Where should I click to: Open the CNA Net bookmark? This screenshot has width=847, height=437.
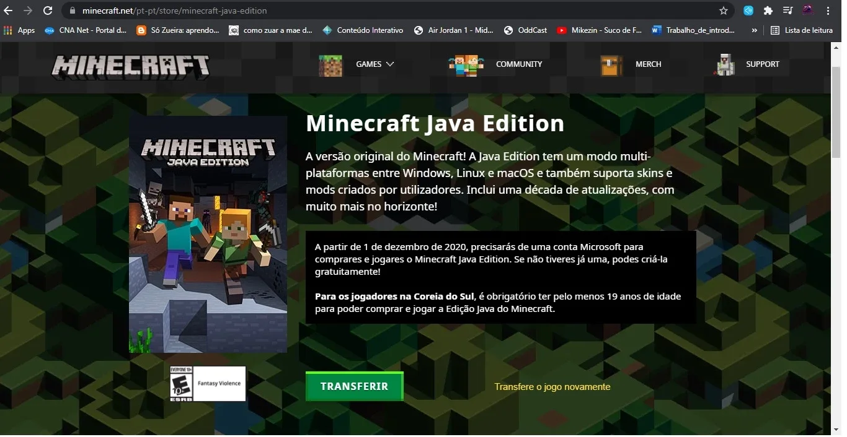[x=86, y=30]
